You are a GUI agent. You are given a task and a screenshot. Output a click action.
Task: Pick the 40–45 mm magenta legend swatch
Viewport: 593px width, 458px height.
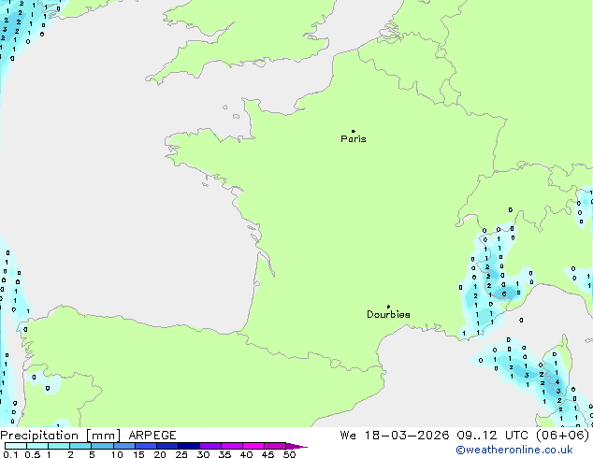point(253,446)
